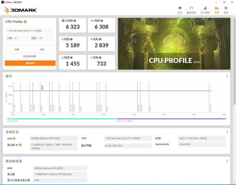Open the 系统信息 panel three-dot menu
The image size is (236, 185).
[227, 132]
